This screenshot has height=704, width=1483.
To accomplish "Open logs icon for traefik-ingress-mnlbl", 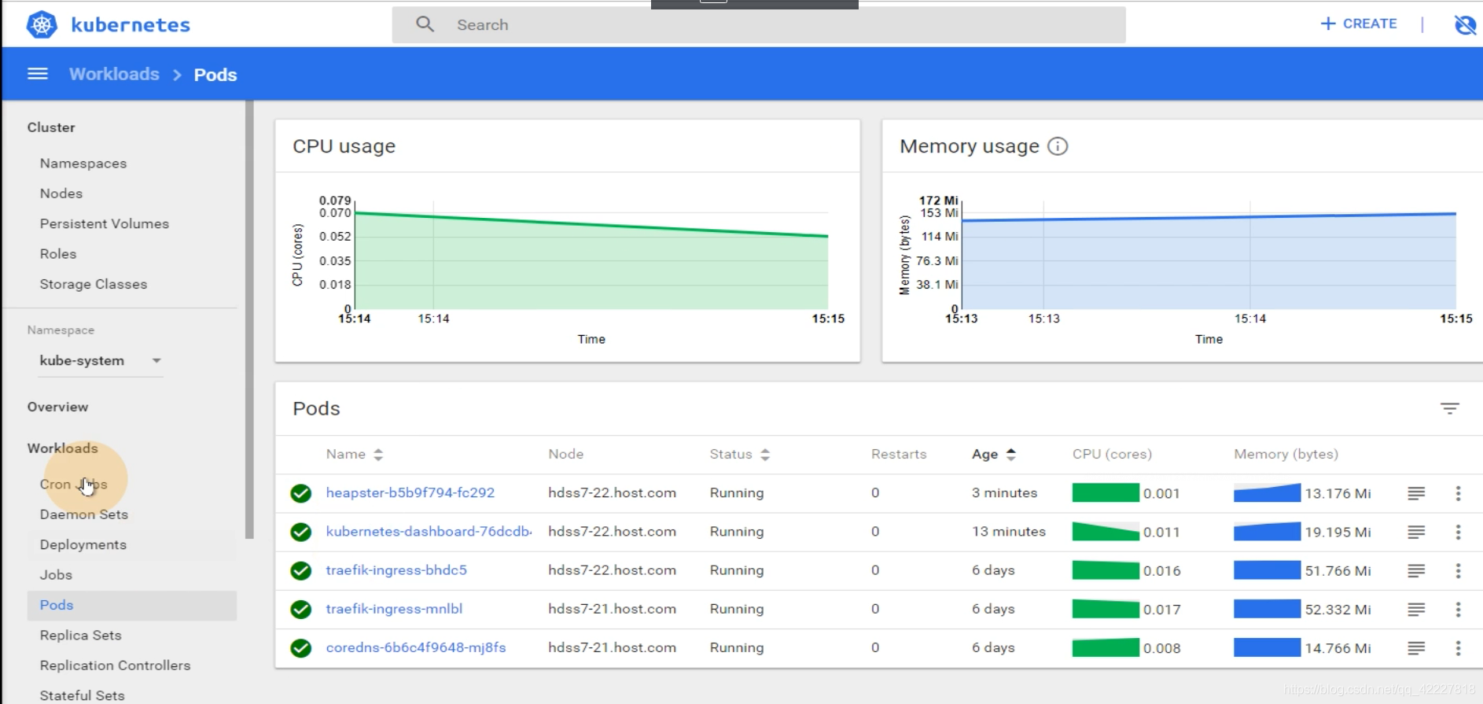I will [x=1416, y=609].
